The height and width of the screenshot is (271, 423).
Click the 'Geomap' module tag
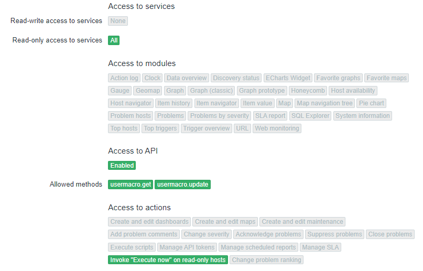[148, 91]
